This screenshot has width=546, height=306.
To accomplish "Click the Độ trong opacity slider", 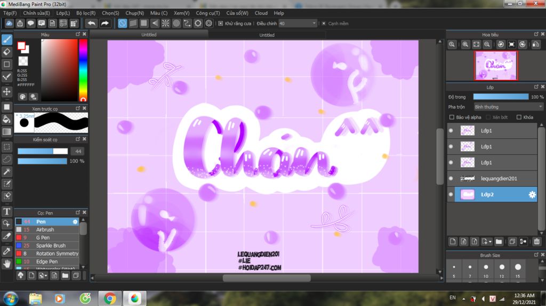I will pyautogui.click(x=500, y=97).
